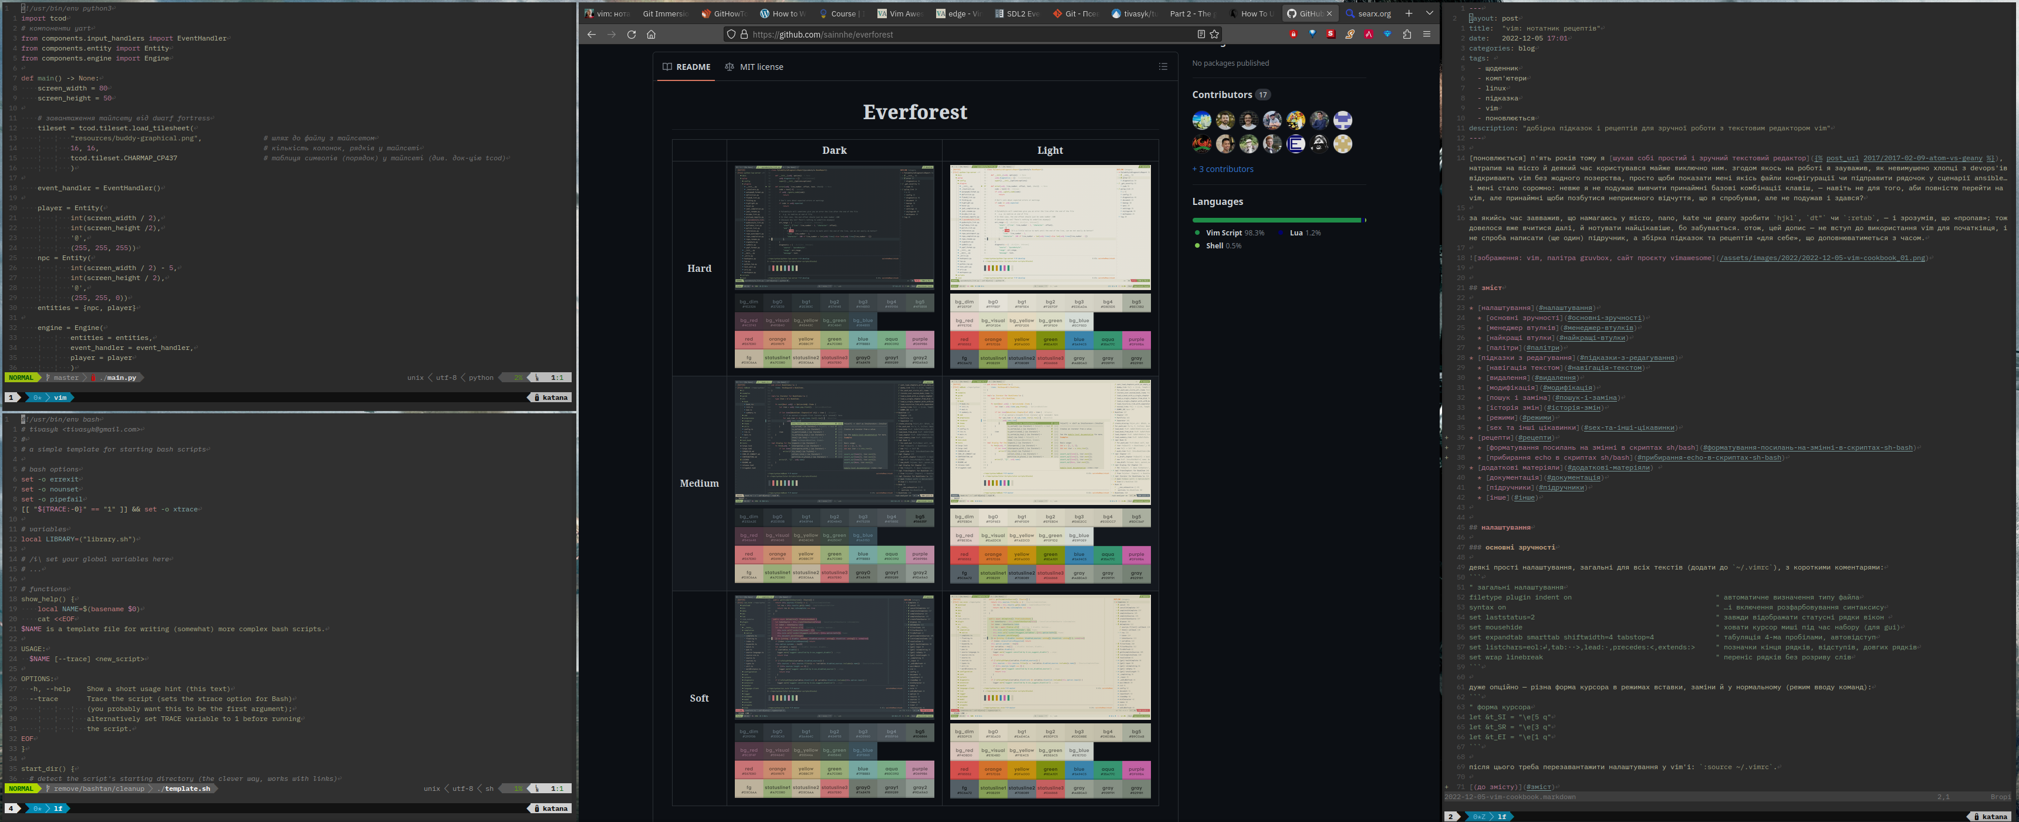Open the Dark Hard color palette image
Image resolution: width=2019 pixels, height=822 pixels.
pyautogui.click(x=834, y=331)
